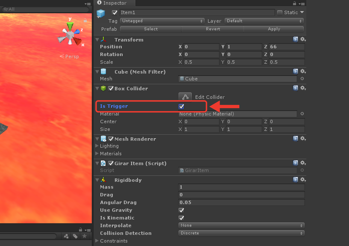
Task: Open Box Collider help reference icon
Action: [295, 88]
